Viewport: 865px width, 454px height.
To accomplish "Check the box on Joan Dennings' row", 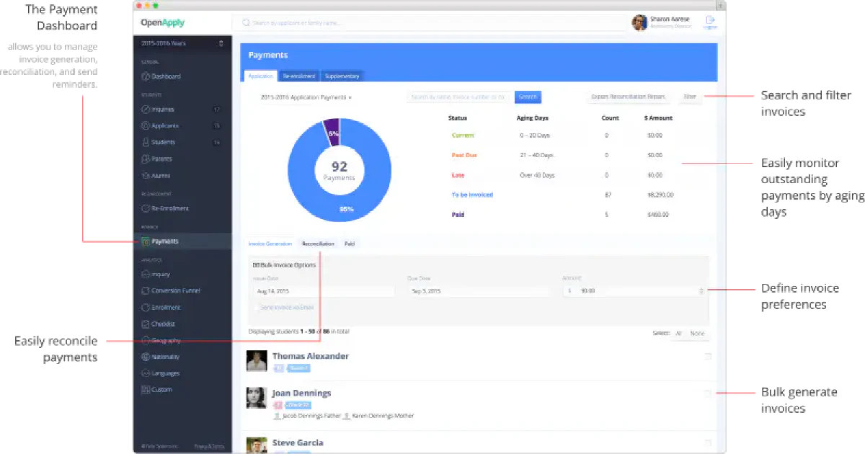I will (x=709, y=393).
